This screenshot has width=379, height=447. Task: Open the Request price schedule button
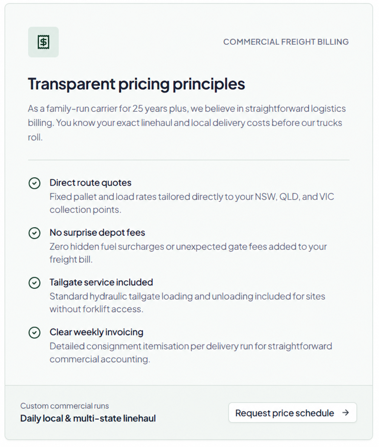pos(293,413)
